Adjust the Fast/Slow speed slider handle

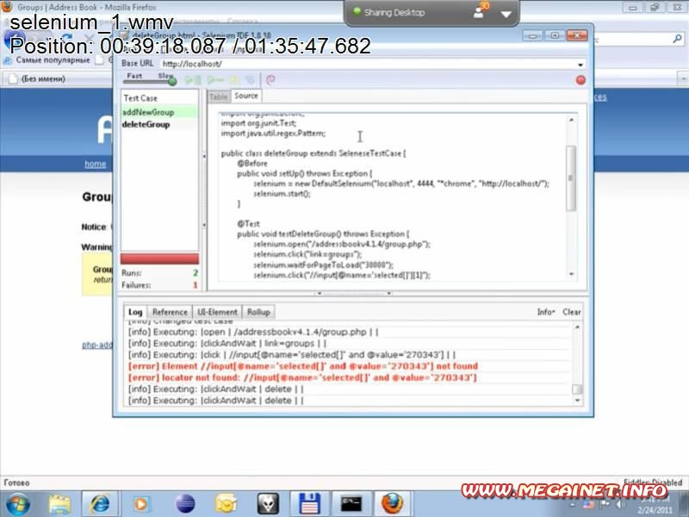(x=172, y=81)
